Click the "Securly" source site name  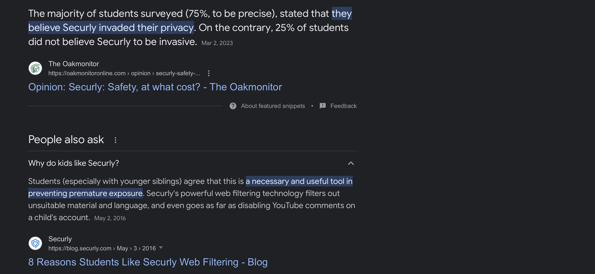pos(60,239)
